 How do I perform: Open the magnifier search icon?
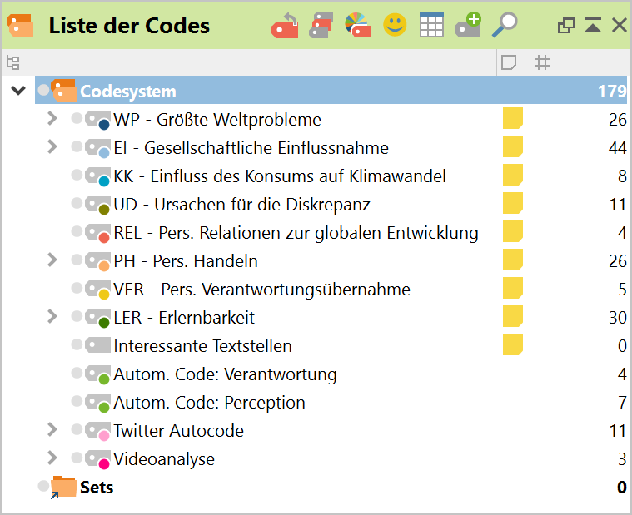tap(505, 25)
